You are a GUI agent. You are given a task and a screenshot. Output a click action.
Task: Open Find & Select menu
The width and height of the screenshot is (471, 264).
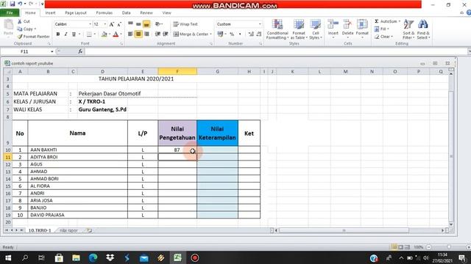tap(423, 29)
